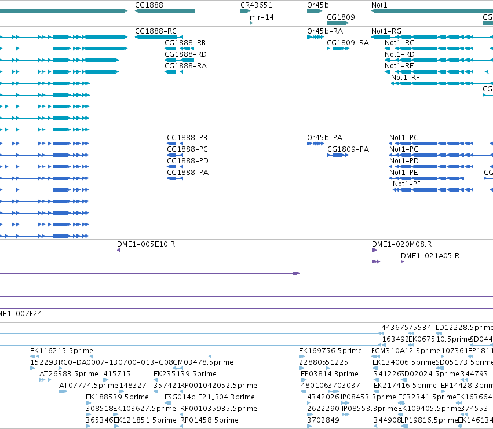Click the Or45b gene bar
The image size is (493, 429).
point(315,11)
